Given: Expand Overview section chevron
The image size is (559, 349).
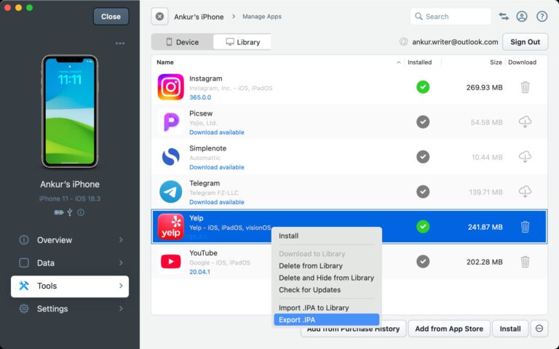Looking at the screenshot, I should click(x=121, y=240).
